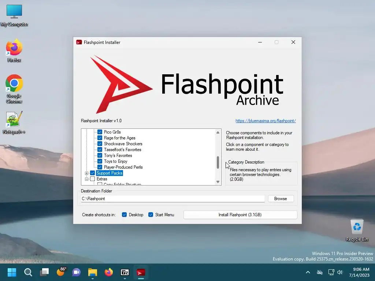Select the Player-Produced Perils label
Screen dimensions: 375x281
(x=123, y=167)
